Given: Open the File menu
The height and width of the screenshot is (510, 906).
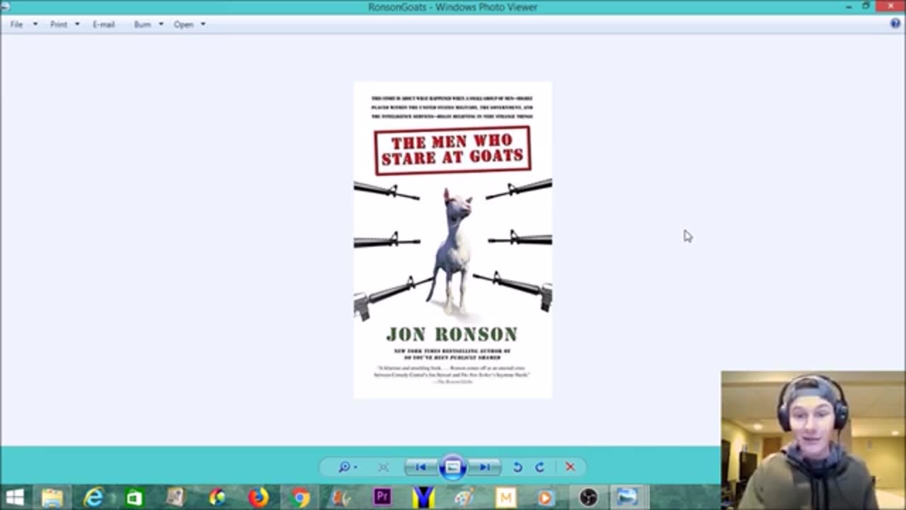Looking at the screenshot, I should coord(16,24).
